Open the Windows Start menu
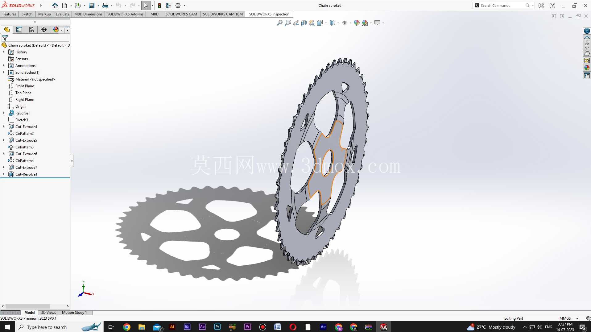 [7, 327]
